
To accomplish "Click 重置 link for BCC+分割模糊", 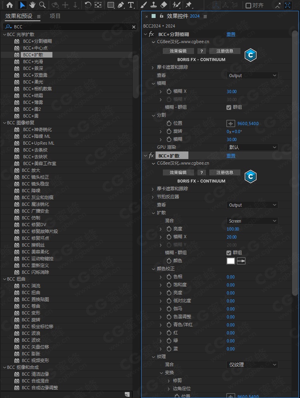I will tap(231, 34).
